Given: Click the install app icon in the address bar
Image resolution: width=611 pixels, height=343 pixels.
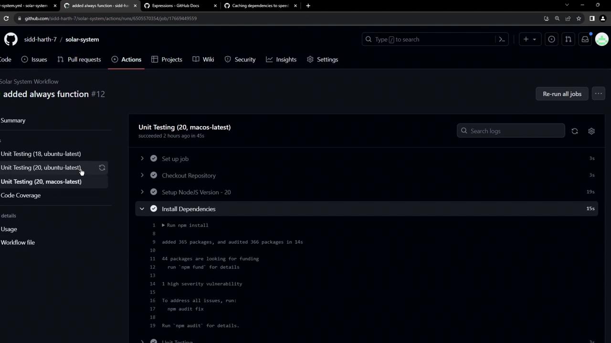Looking at the screenshot, I should pyautogui.click(x=547, y=18).
